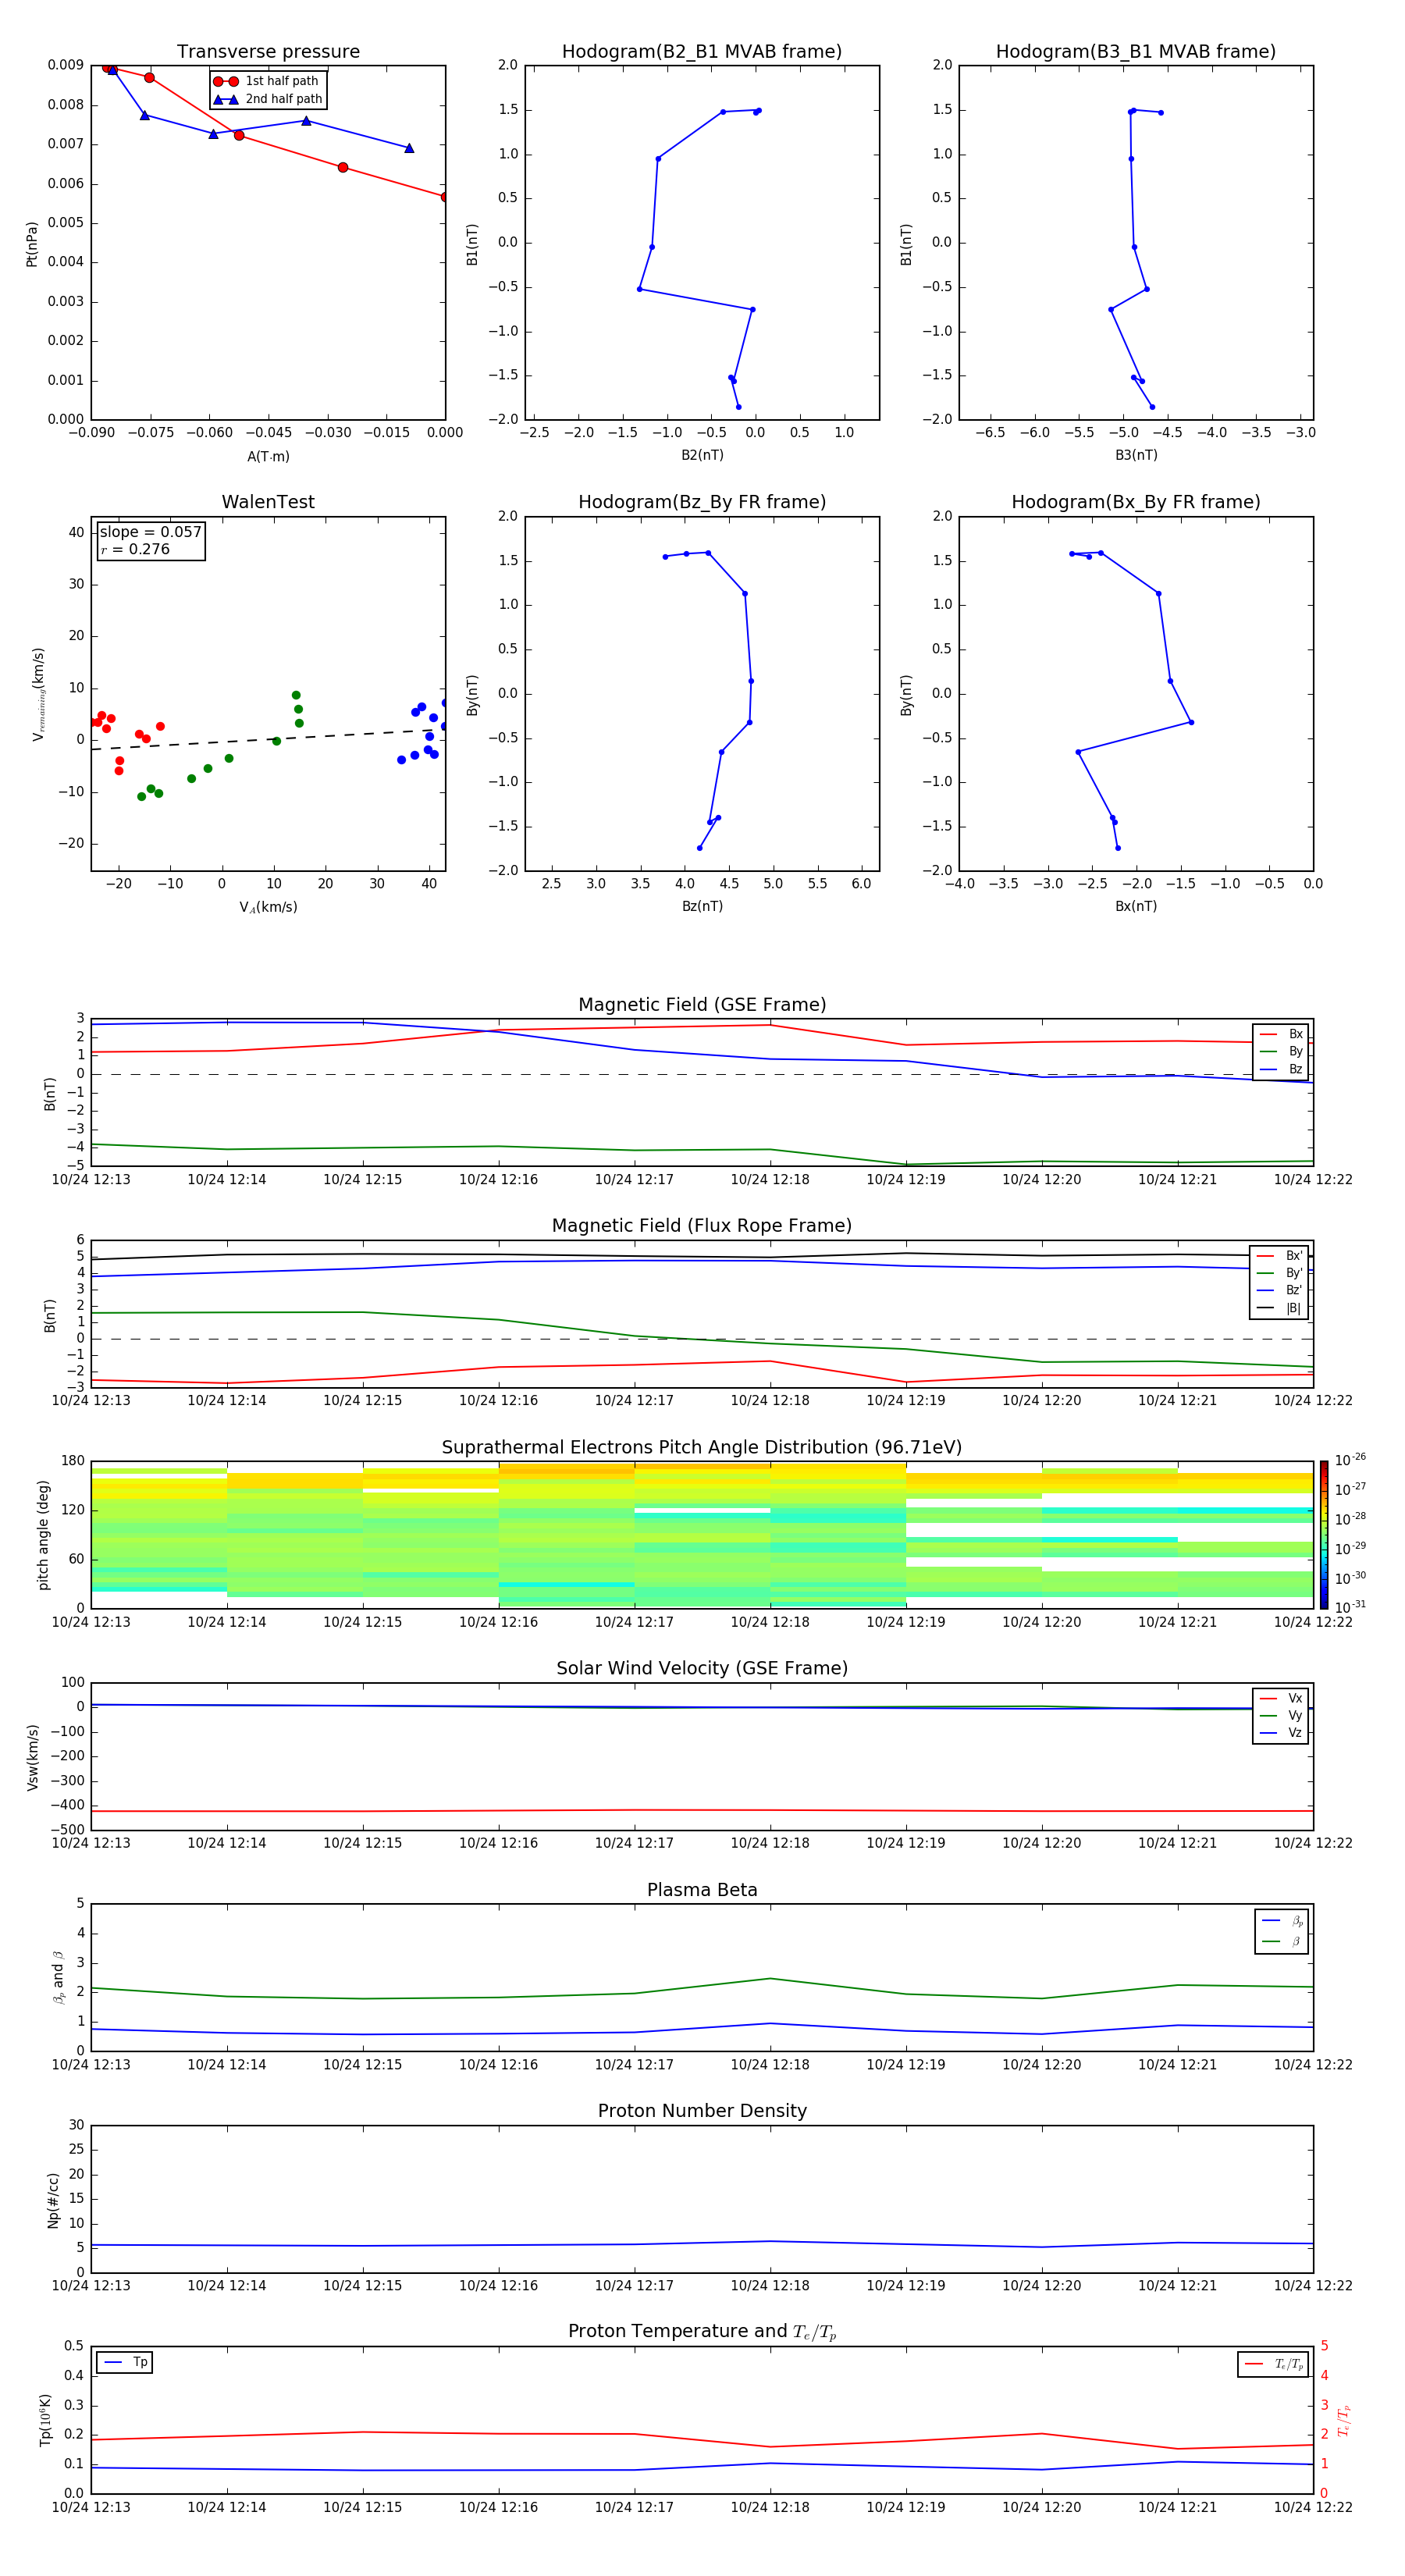
Task: Select "Vy" in the solar wind velocity legend
Action: click(x=1281, y=1715)
